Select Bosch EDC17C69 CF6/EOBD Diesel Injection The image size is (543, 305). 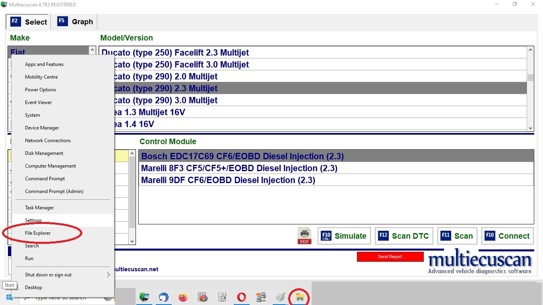(x=336, y=156)
